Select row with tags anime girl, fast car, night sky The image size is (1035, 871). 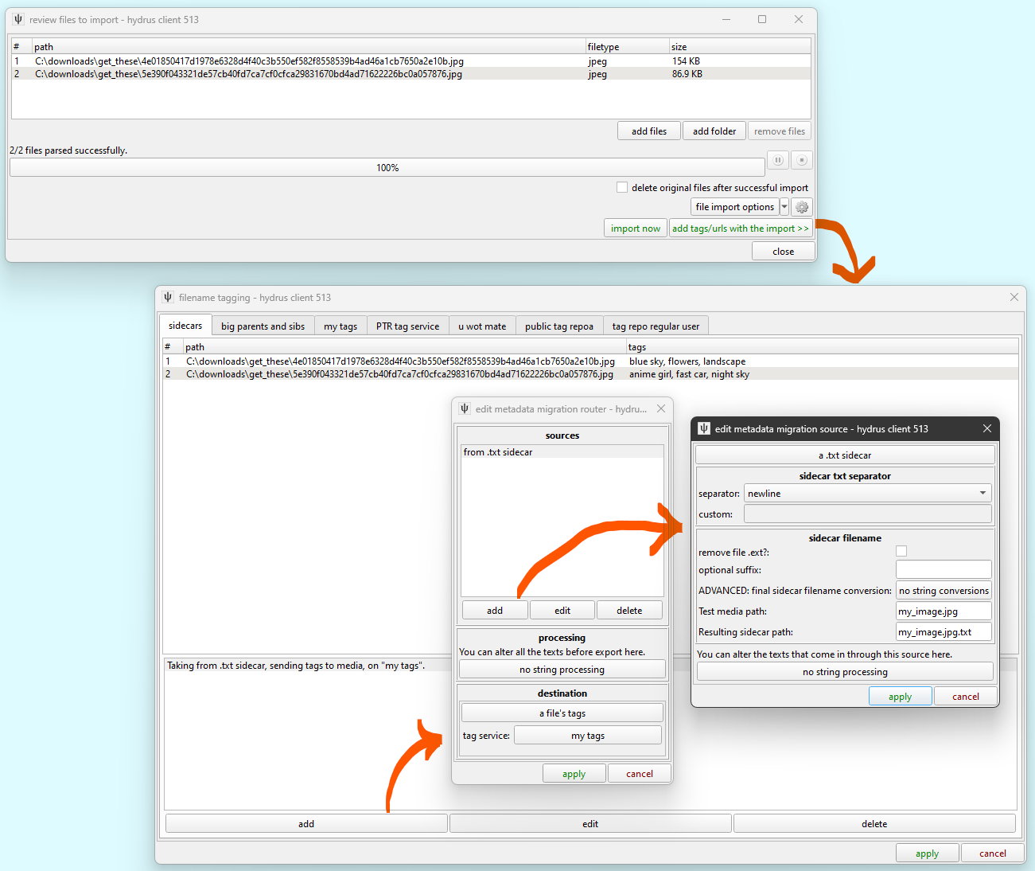590,374
